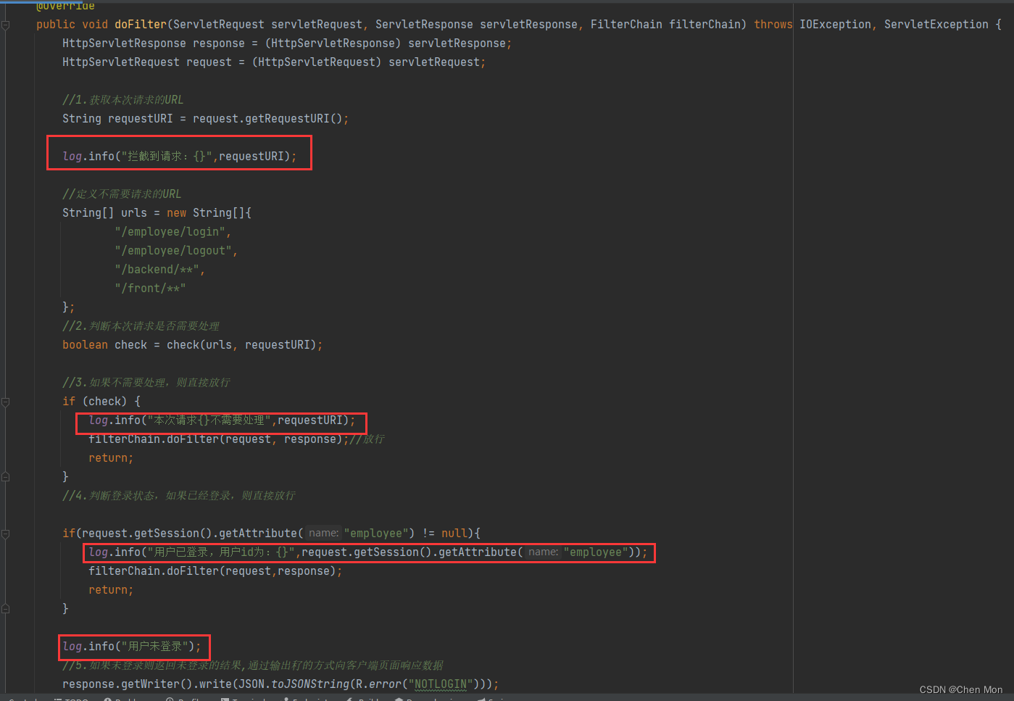
Task: Collapse the doFilter method using its gutter fold marker
Action: 5,25
